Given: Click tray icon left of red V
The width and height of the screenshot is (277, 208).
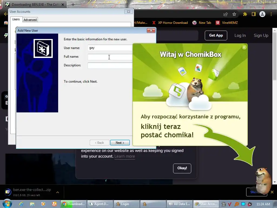Looking at the screenshot, I should coord(223,204).
